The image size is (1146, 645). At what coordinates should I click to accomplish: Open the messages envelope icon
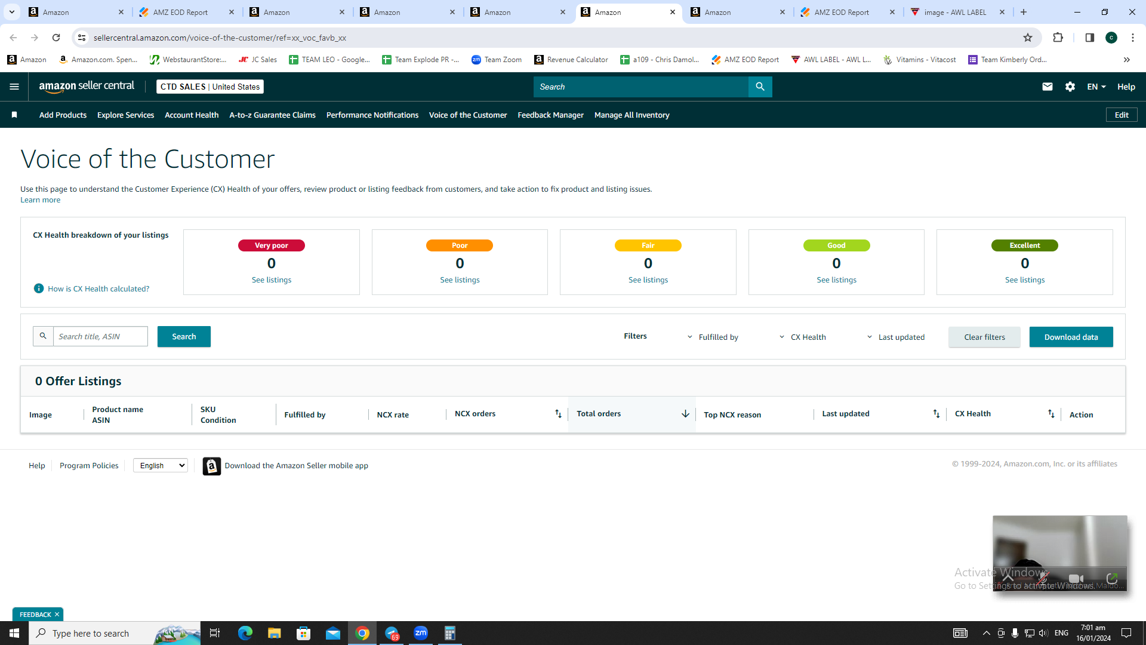click(1047, 87)
